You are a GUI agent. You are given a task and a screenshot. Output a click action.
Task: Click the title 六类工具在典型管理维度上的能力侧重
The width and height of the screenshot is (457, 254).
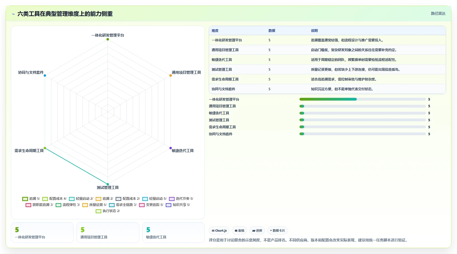[65, 14]
